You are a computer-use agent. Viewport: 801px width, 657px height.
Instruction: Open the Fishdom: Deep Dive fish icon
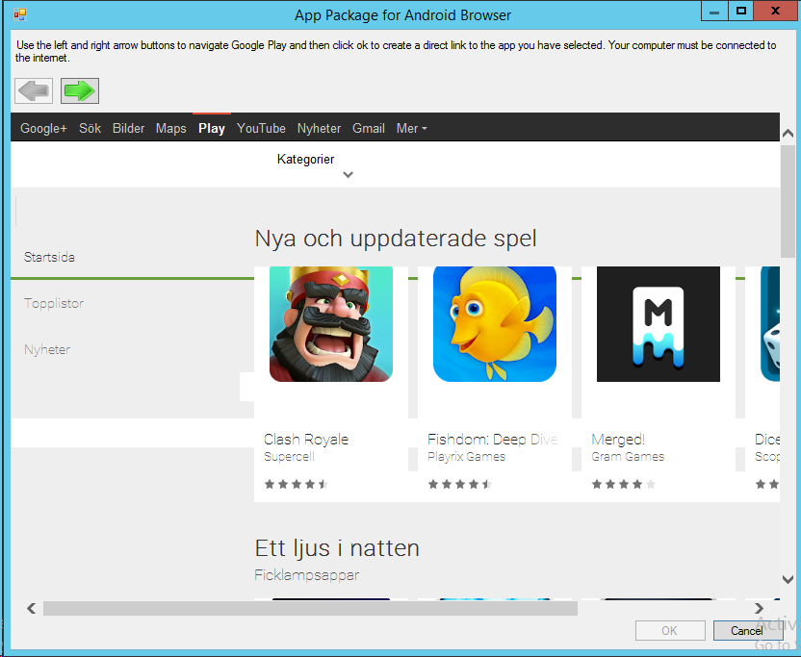[494, 324]
